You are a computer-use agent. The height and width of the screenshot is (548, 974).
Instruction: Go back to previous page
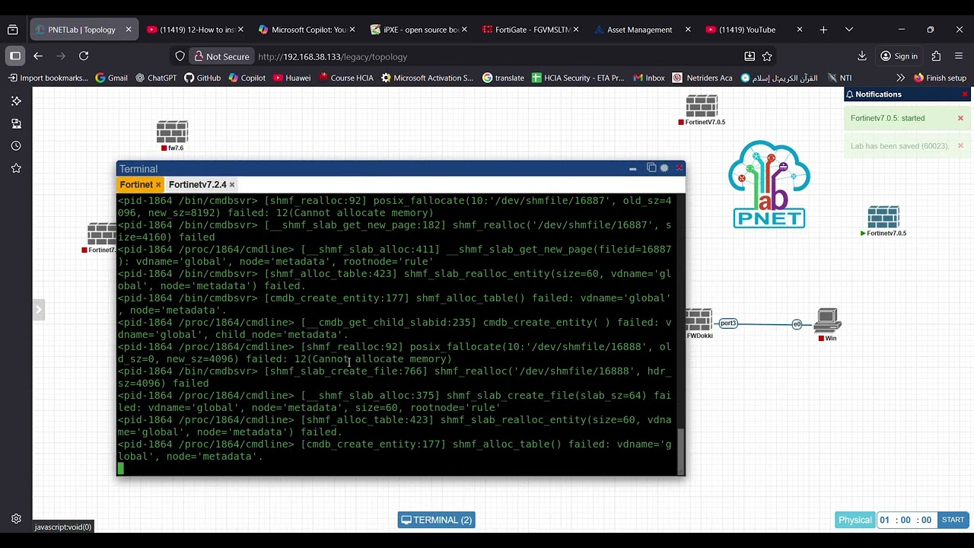38,56
